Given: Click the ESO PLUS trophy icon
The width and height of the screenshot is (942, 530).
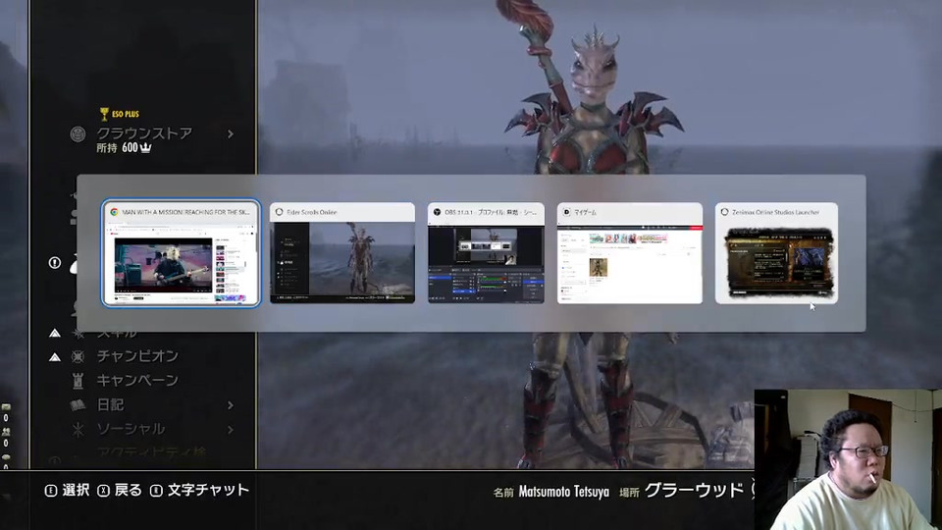Looking at the screenshot, I should [x=105, y=114].
